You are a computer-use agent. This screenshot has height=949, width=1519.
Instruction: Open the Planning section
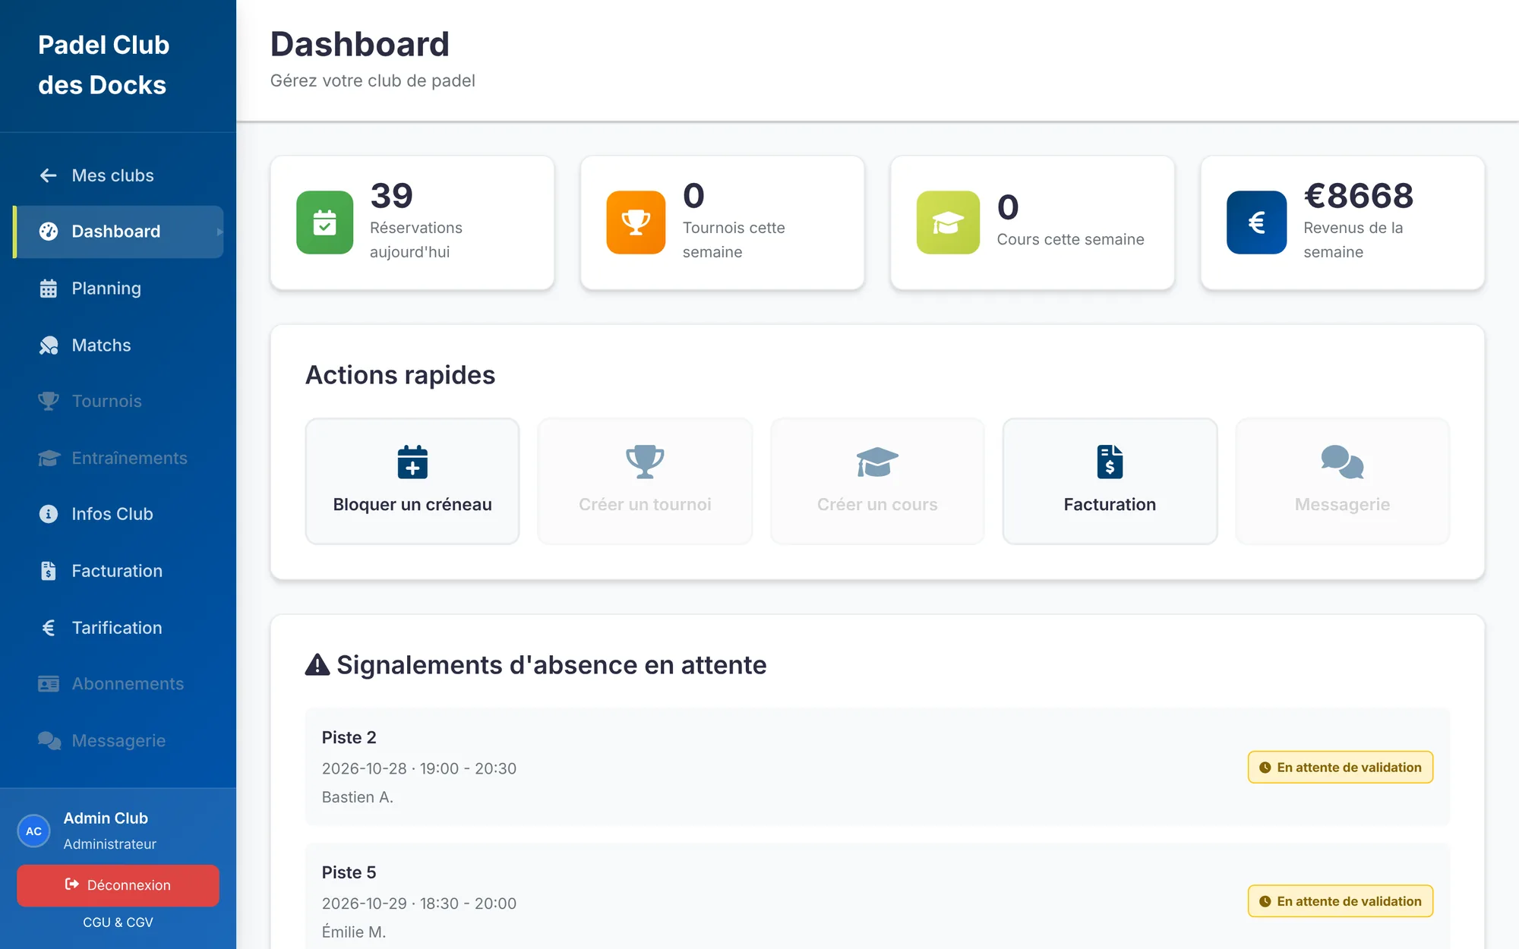click(118, 288)
